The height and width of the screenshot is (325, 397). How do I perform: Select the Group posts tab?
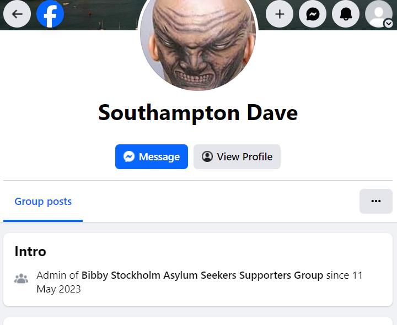coord(43,202)
